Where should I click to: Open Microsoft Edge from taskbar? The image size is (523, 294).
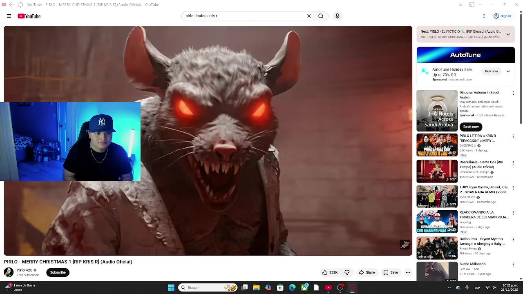tap(292, 287)
